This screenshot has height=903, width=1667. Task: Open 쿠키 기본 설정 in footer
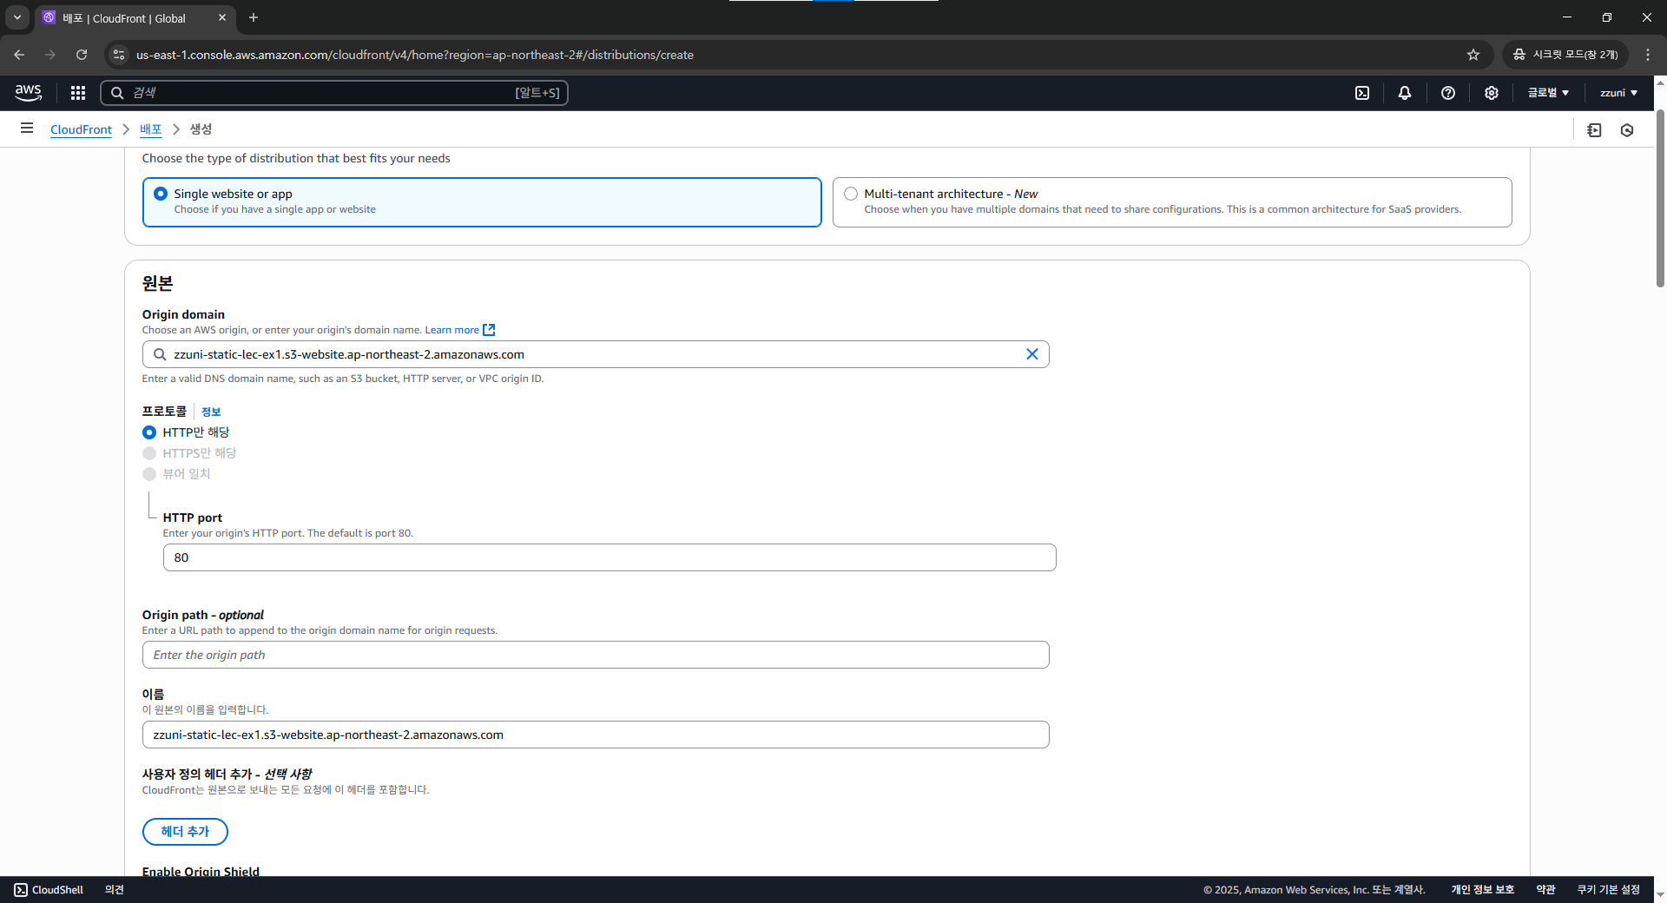[1608, 890]
